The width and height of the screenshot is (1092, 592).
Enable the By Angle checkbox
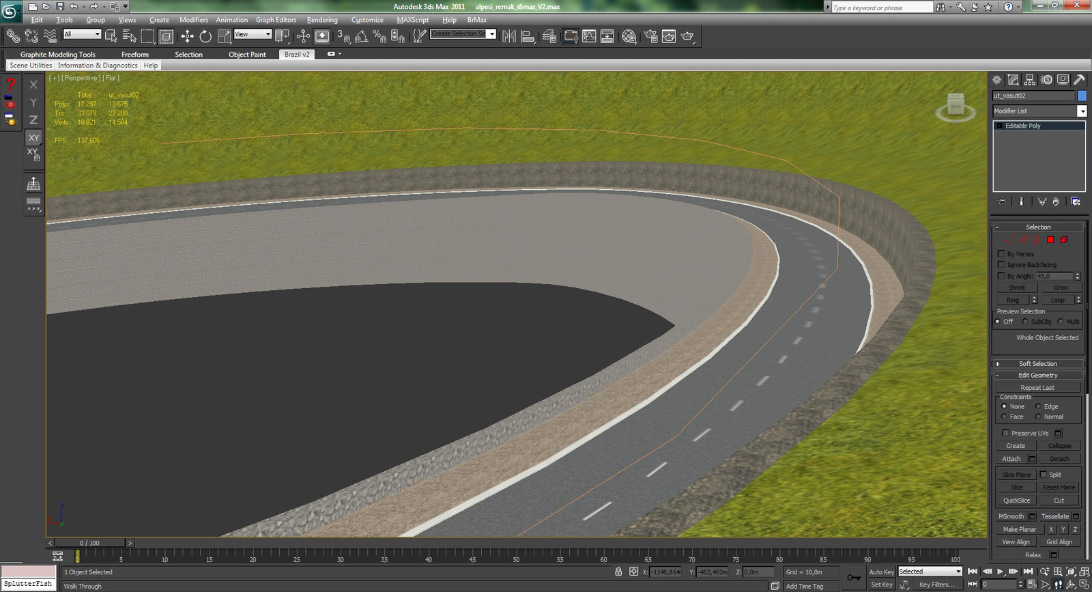[1001, 276]
